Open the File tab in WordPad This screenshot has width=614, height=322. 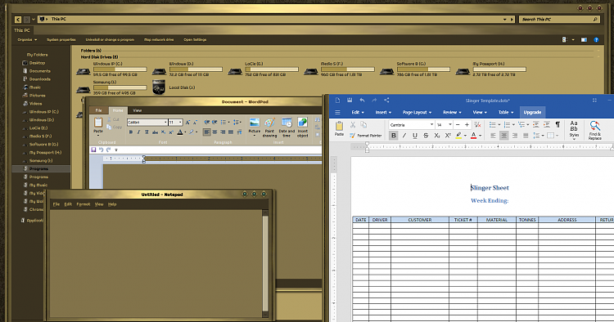click(99, 110)
